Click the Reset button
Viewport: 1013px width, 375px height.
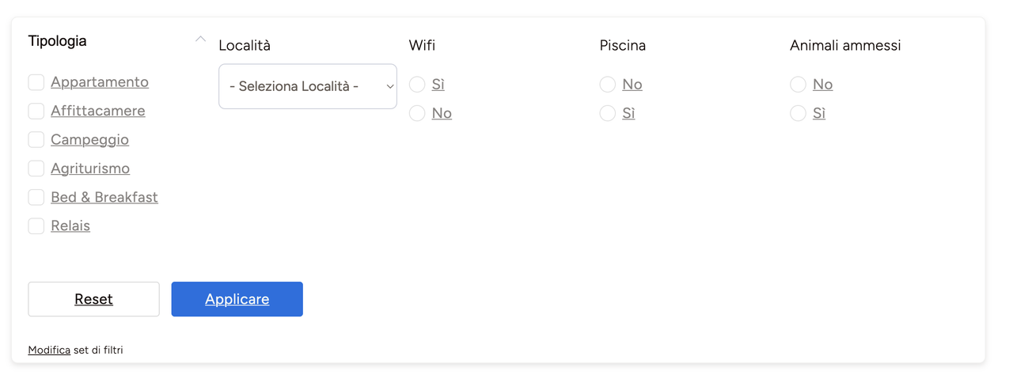[93, 299]
